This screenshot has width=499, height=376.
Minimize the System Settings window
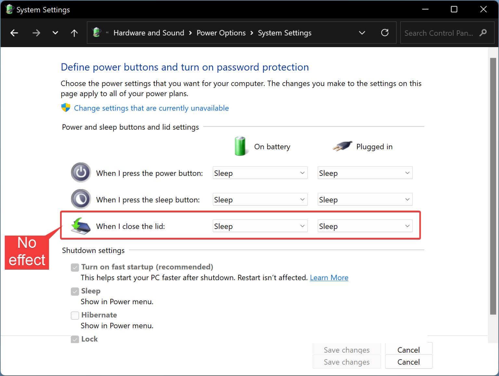tap(425, 9)
